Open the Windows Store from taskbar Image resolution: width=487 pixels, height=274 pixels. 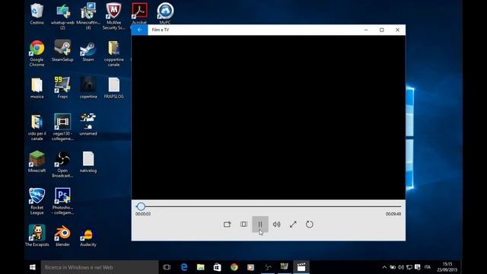(217, 267)
